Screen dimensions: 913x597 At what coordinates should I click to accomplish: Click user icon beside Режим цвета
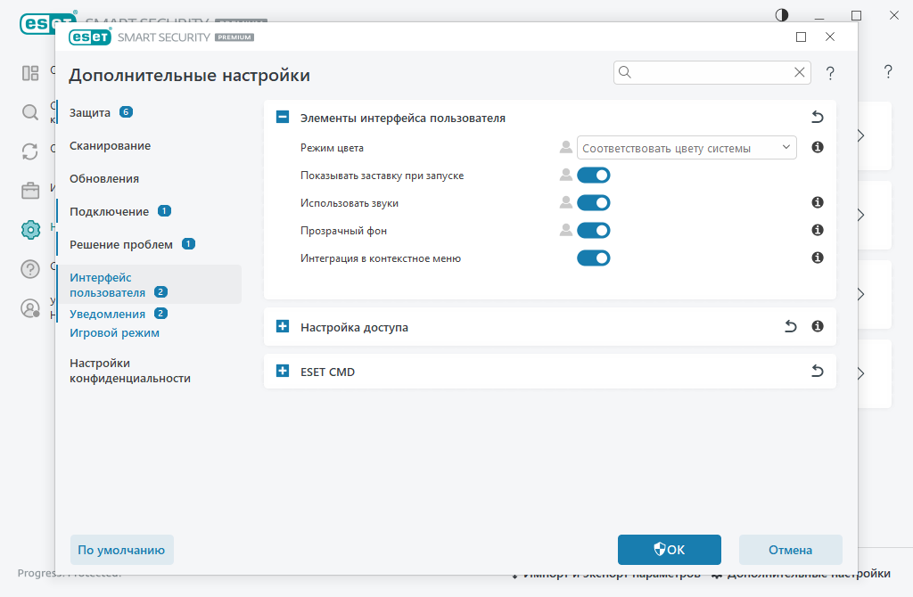566,147
